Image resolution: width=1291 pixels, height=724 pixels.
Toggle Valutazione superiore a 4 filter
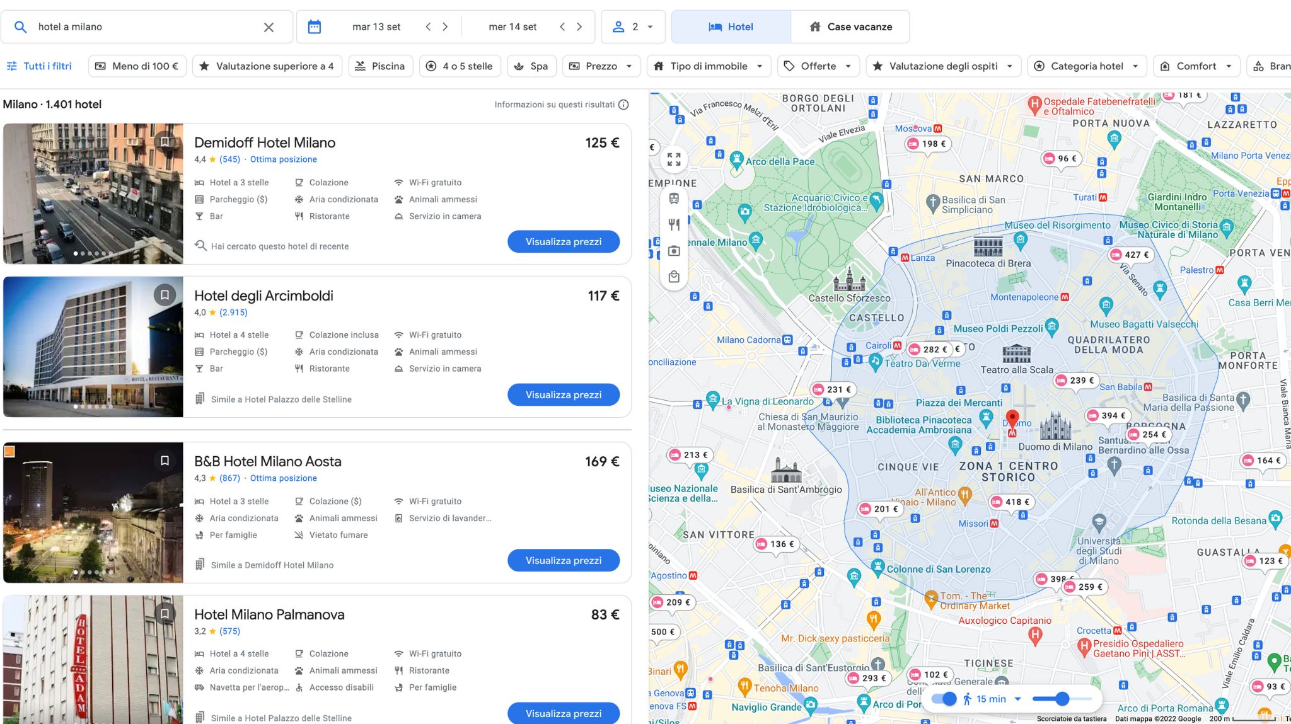(267, 66)
